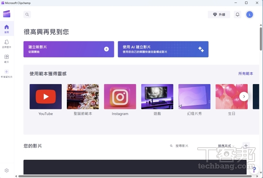Open the Templates sidebar item
Viewport: 263px width, 178px height.
[x=7, y=59]
